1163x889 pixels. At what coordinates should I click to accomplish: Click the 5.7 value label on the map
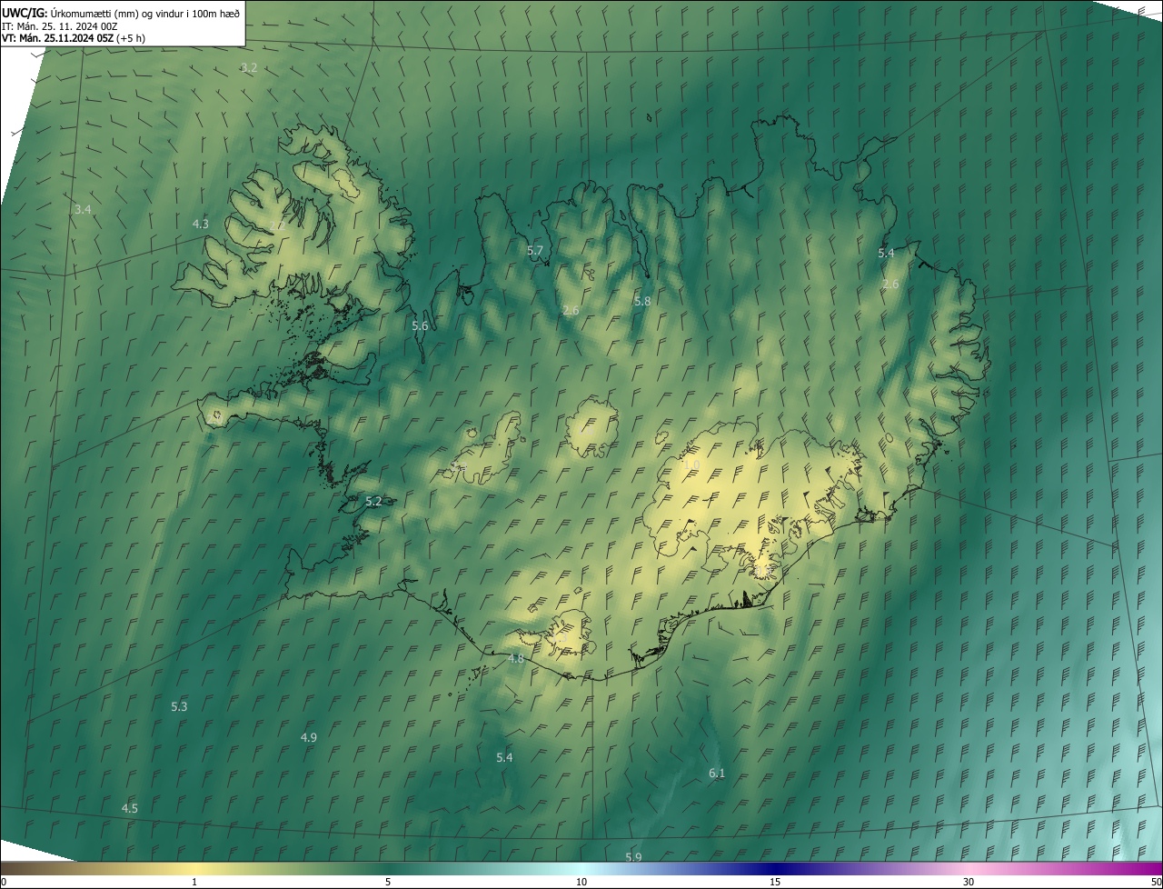pos(535,250)
